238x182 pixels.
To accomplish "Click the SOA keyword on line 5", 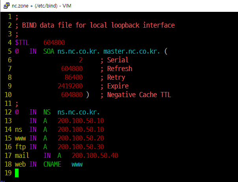I will tap(48, 51).
